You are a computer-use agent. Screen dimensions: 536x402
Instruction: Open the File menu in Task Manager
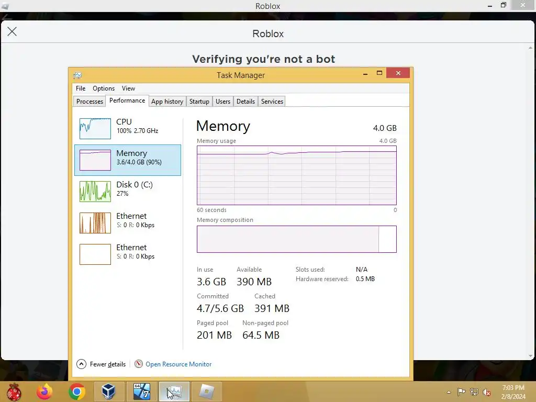[81, 88]
